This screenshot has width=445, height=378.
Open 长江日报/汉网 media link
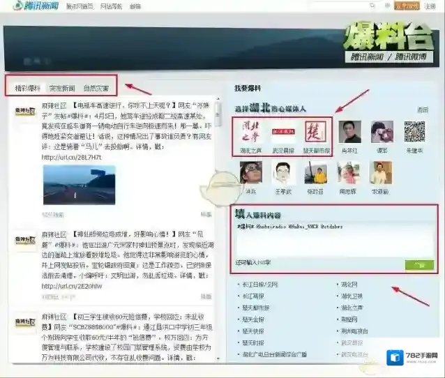tap(260, 285)
